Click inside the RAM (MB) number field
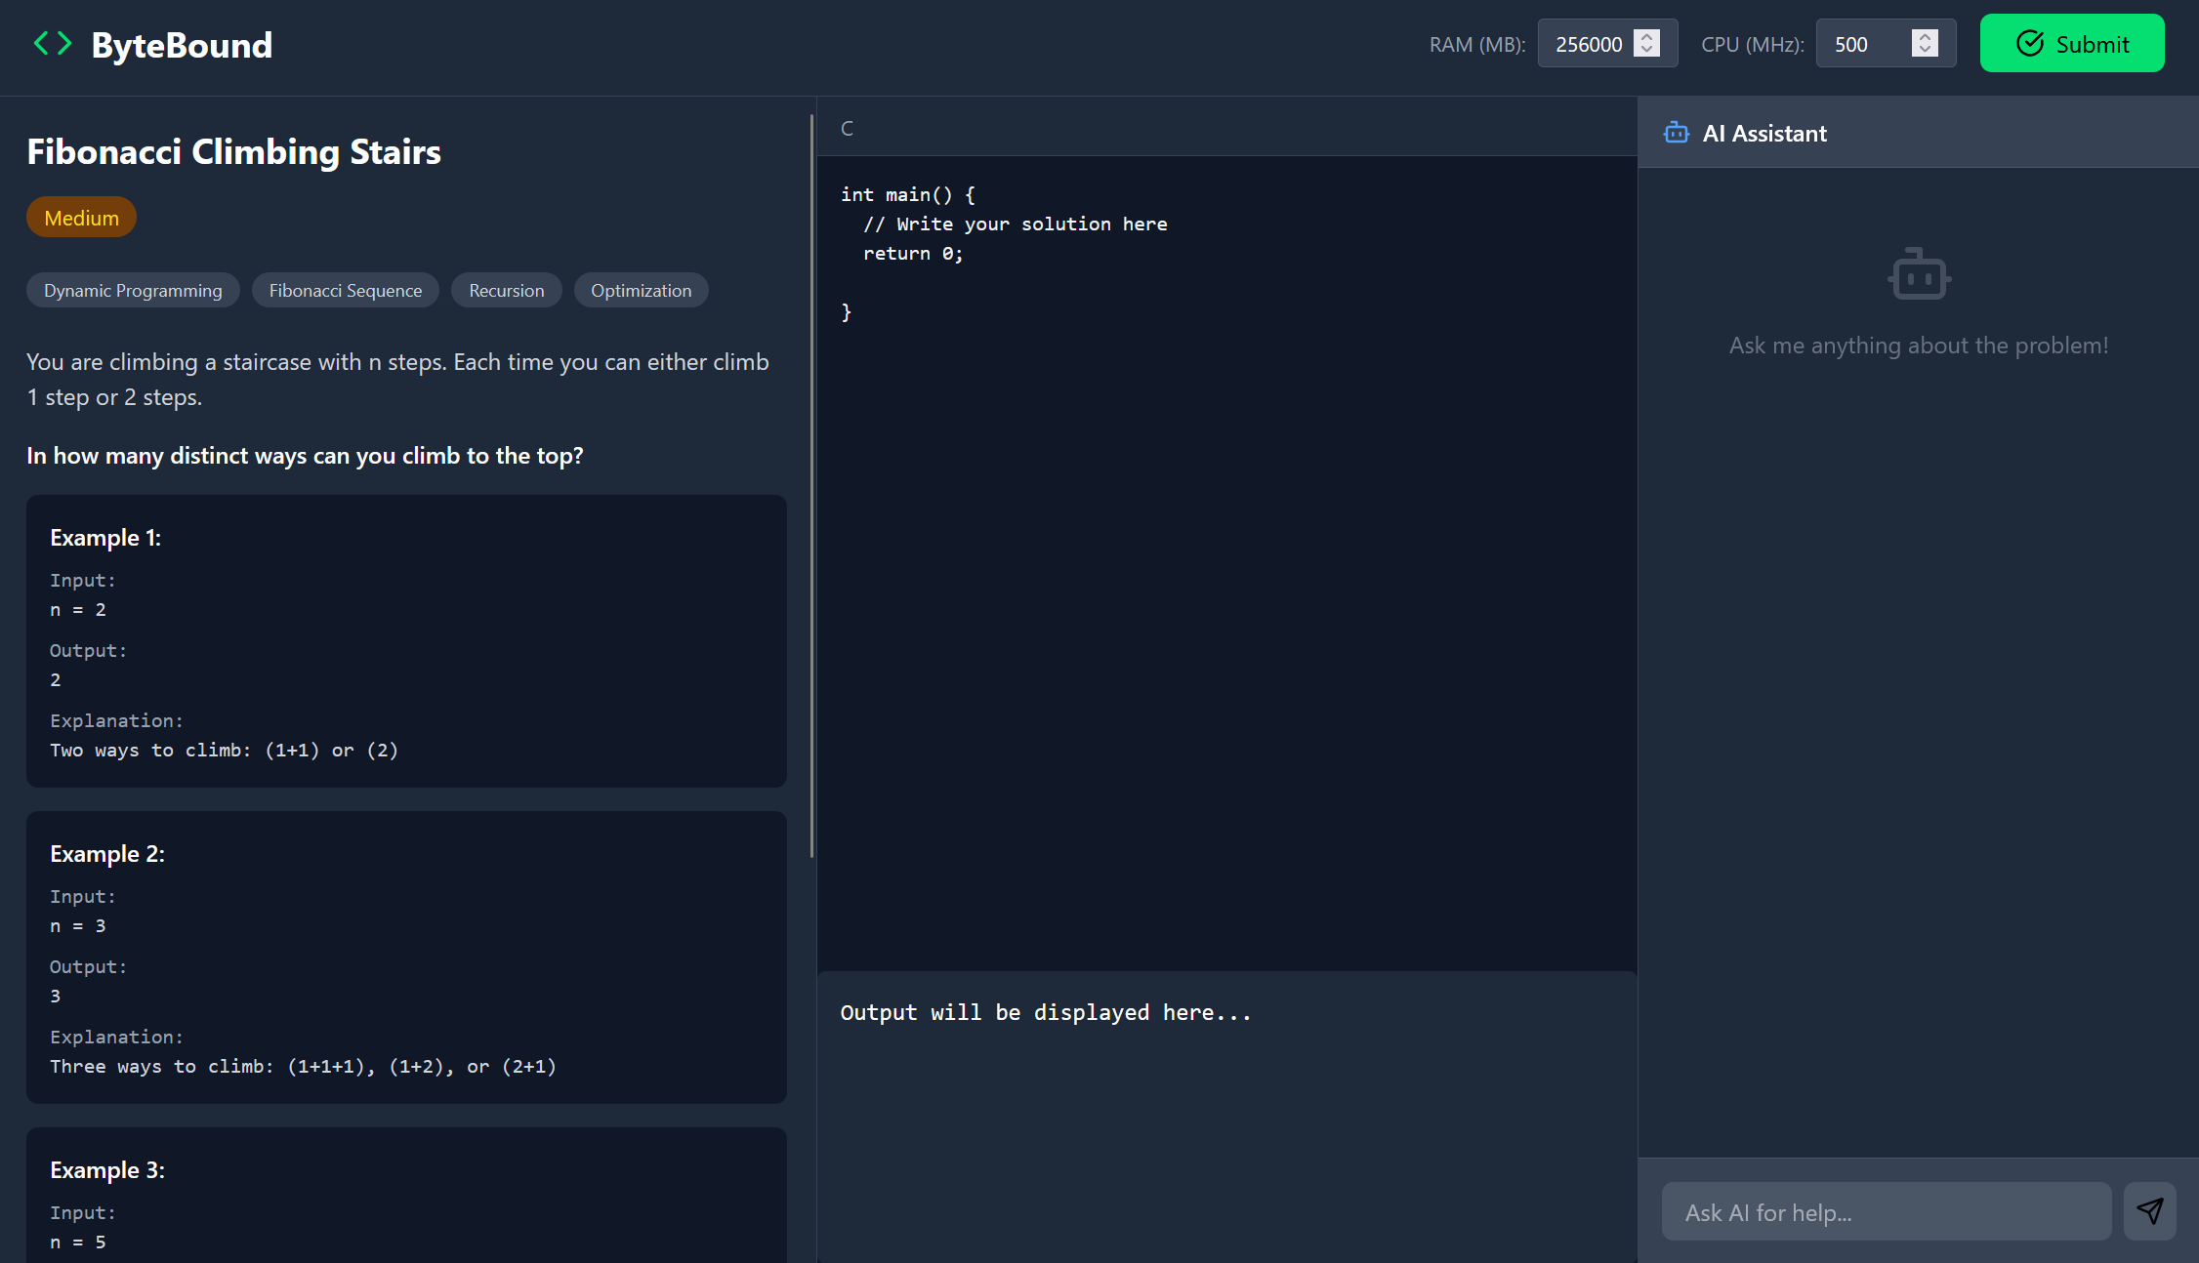This screenshot has height=1263, width=2199. point(1589,44)
